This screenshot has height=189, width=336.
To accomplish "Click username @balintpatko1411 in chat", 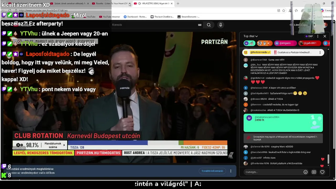I will pyautogui.click(x=260, y=93).
